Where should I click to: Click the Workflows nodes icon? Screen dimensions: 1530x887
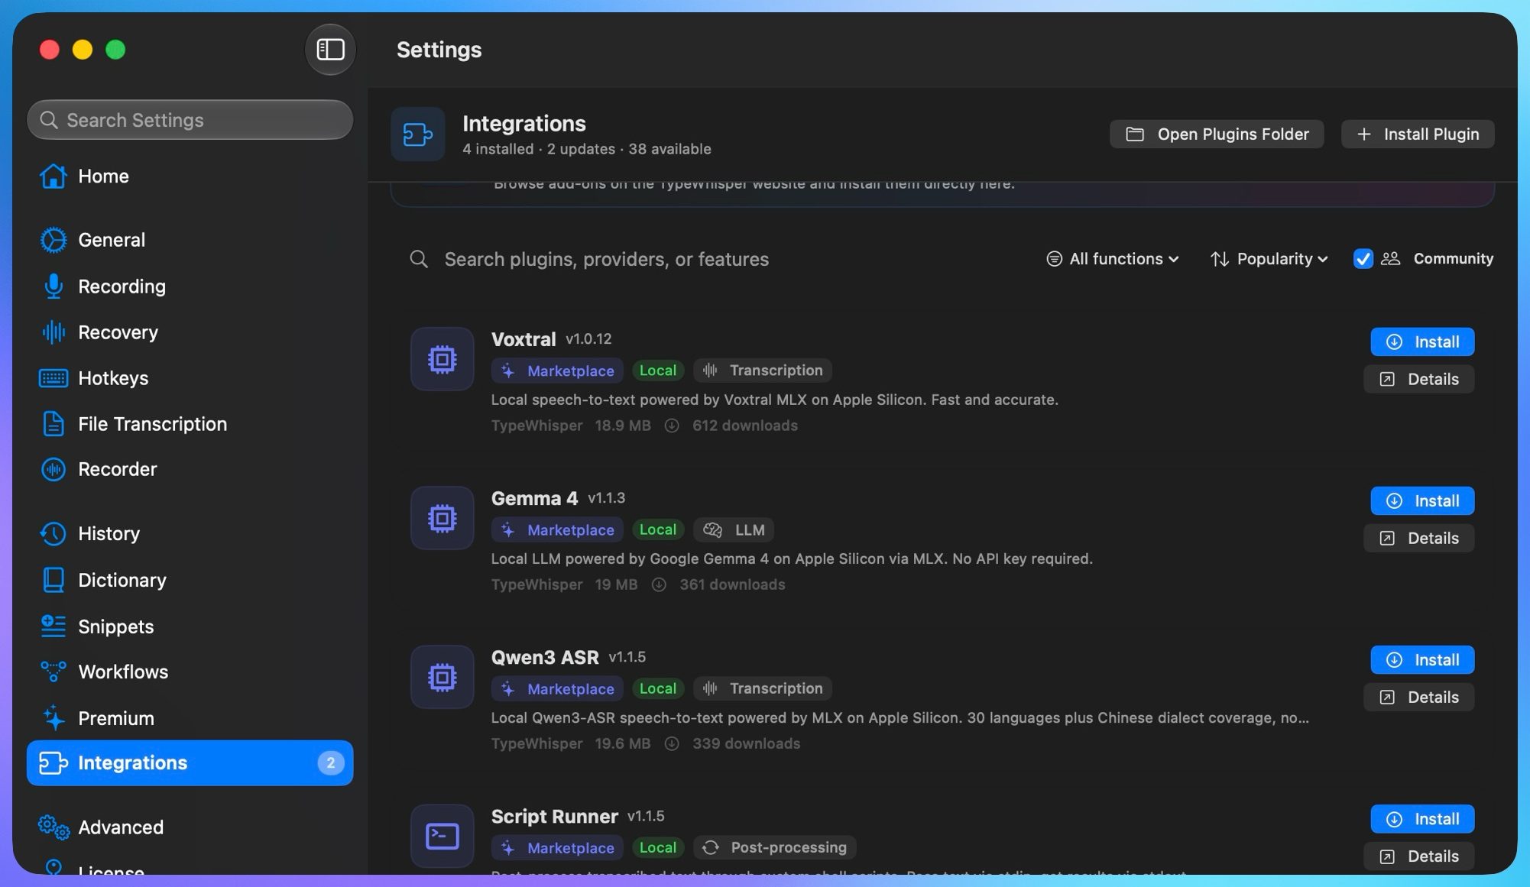53,672
